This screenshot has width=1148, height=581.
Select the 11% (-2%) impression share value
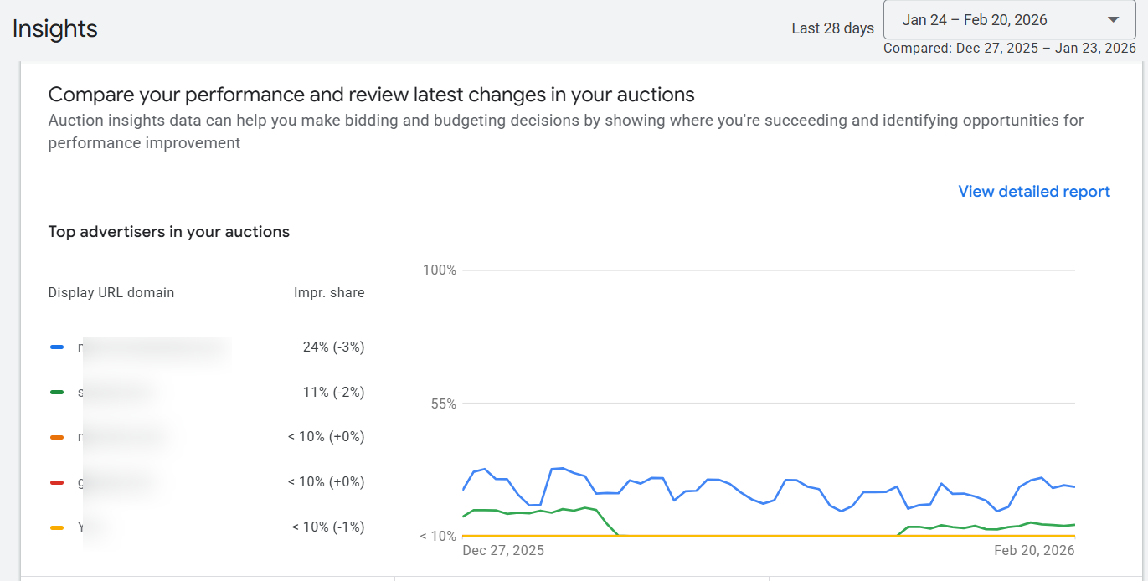coord(333,392)
